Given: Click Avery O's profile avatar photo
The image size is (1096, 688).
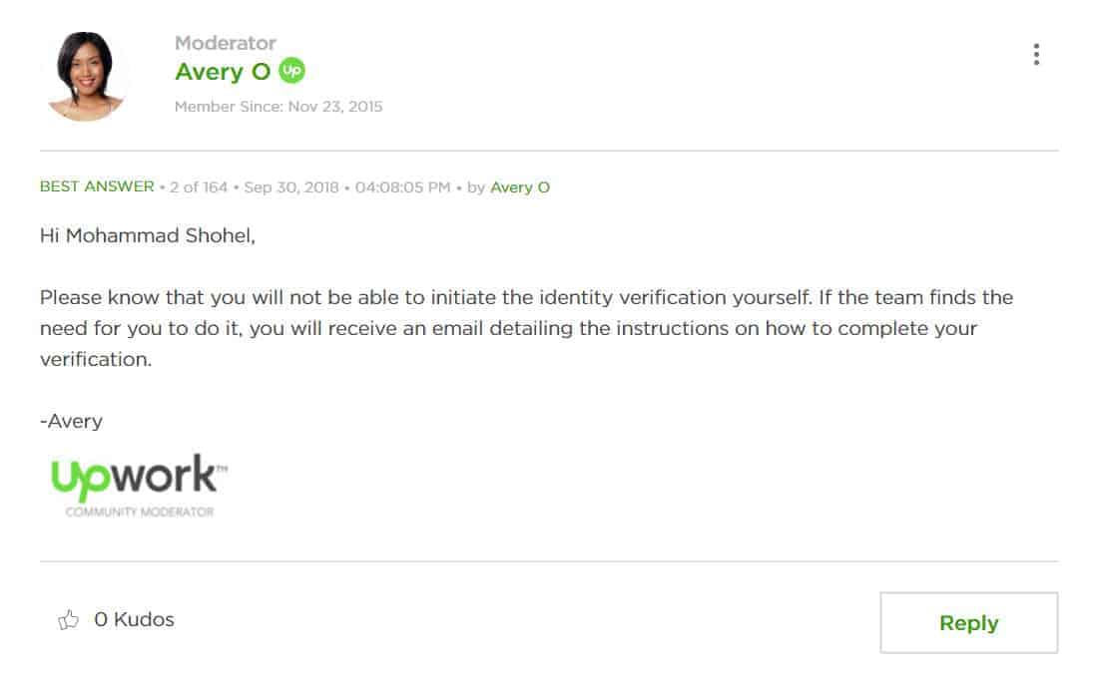Looking at the screenshot, I should [x=85, y=77].
